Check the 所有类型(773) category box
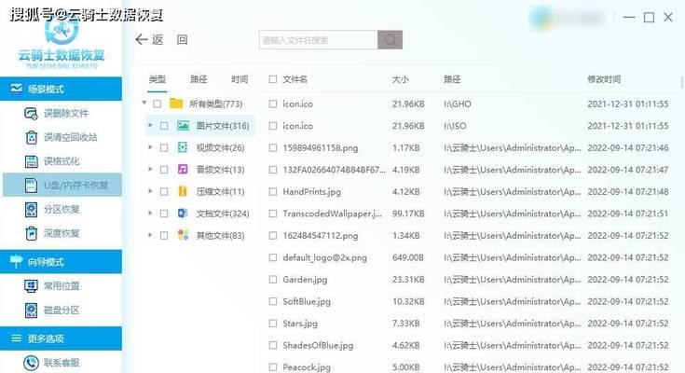This screenshot has width=685, height=373. coord(158,104)
